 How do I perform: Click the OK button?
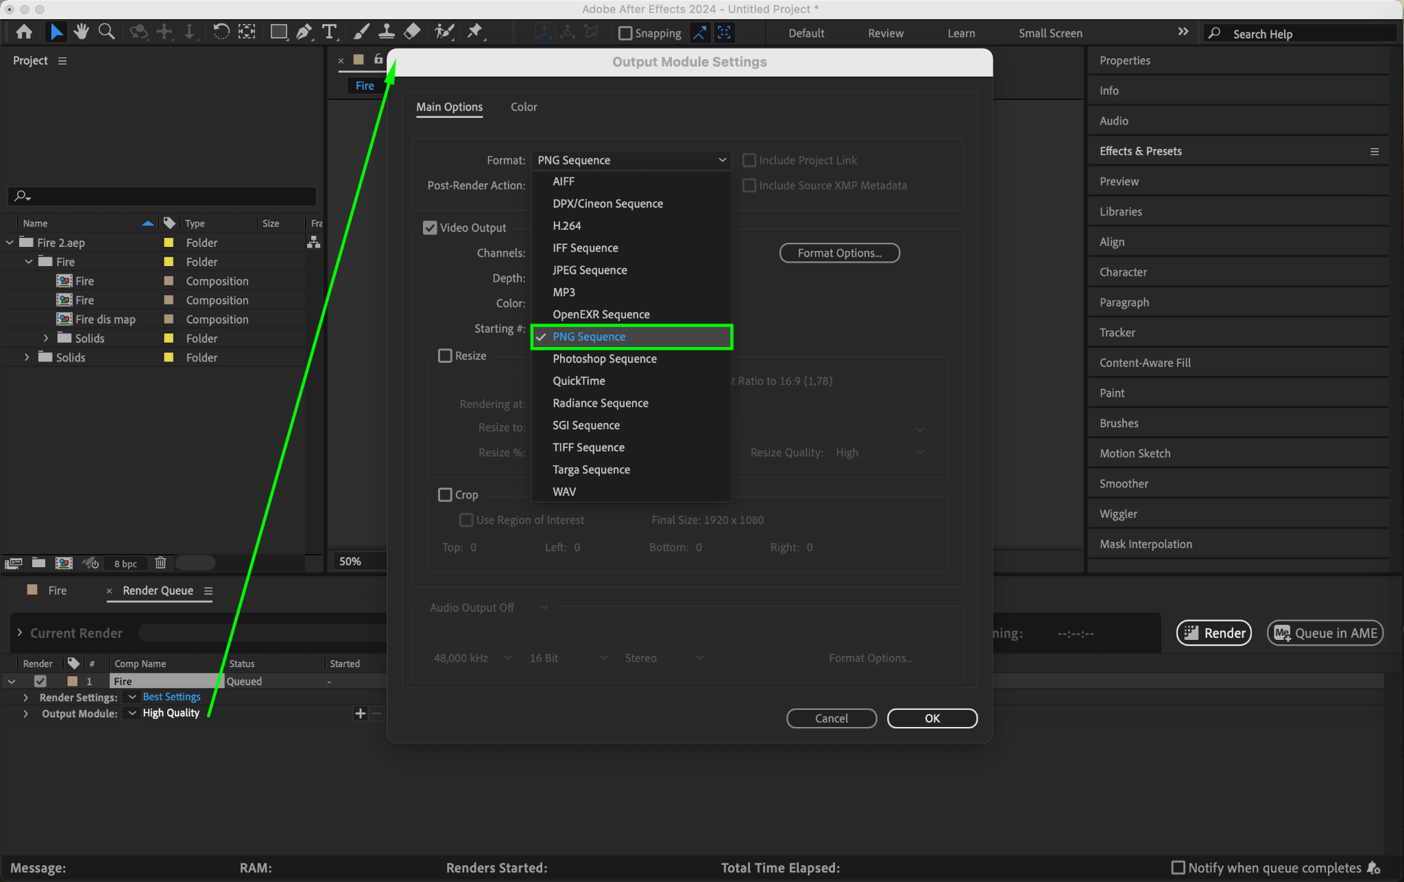point(932,718)
